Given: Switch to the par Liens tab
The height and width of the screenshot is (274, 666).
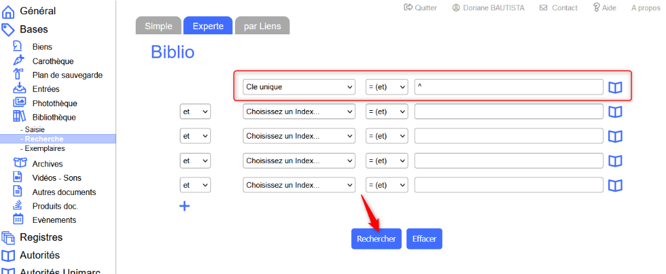Looking at the screenshot, I should pos(262,26).
